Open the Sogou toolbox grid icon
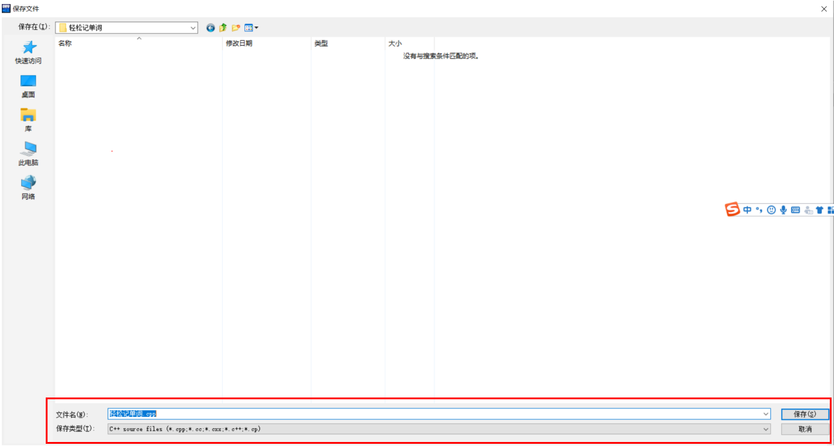 [x=830, y=210]
